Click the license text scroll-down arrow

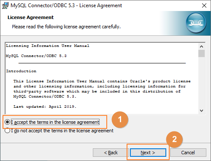(x=201, y=111)
